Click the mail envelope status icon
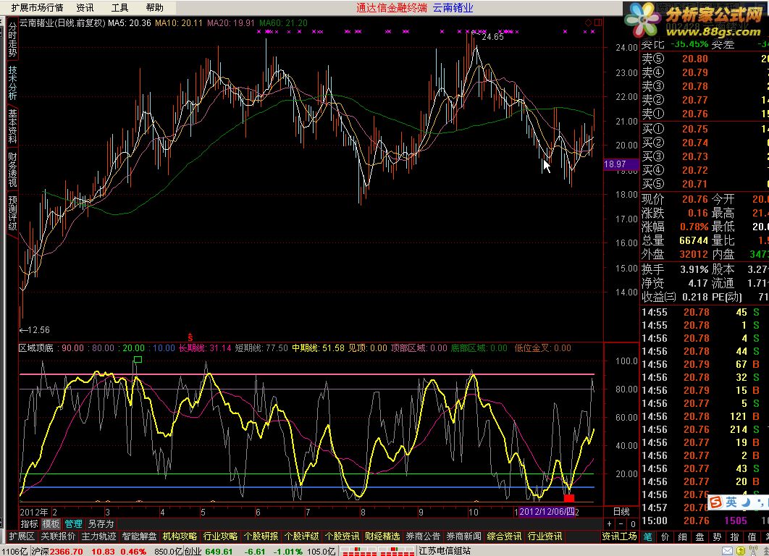The image size is (769, 556). (727, 551)
